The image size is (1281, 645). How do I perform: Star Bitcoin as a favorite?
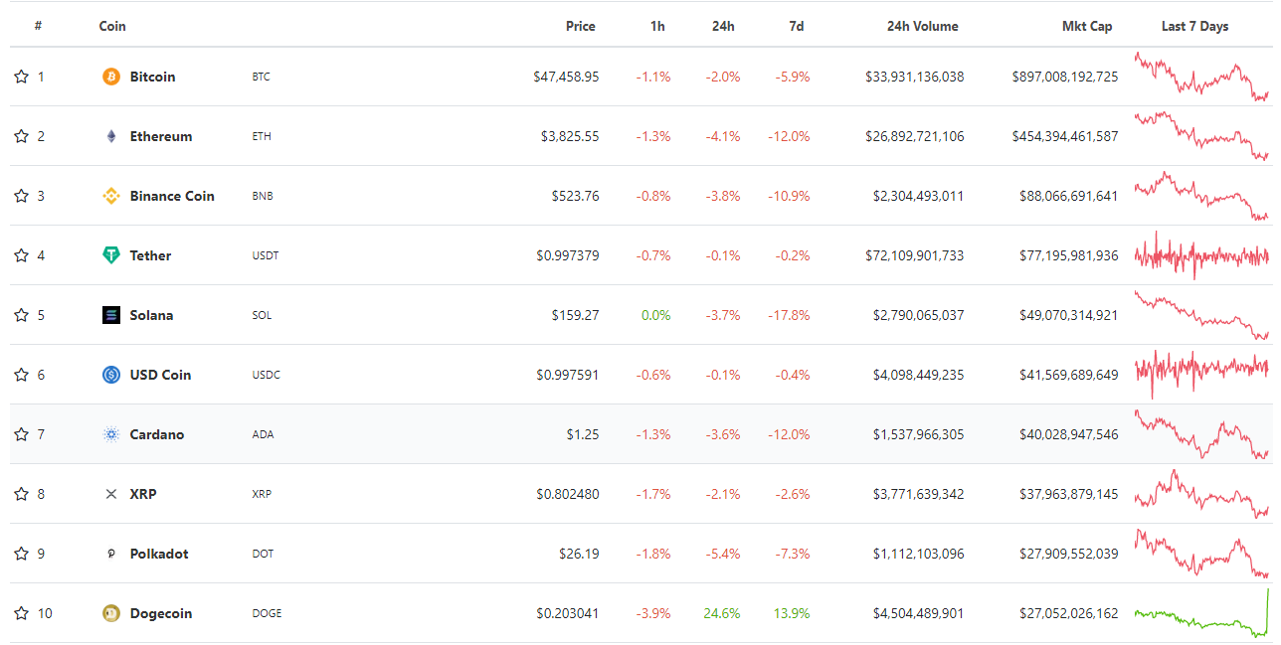[21, 77]
